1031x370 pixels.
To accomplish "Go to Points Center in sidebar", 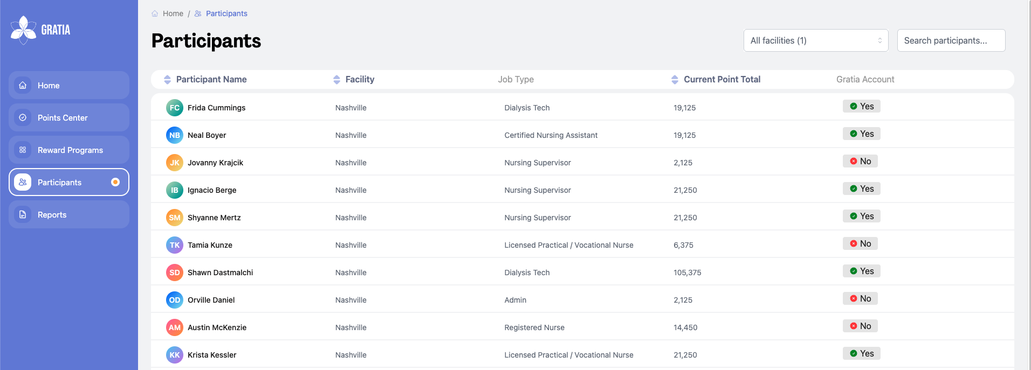I will 69,117.
